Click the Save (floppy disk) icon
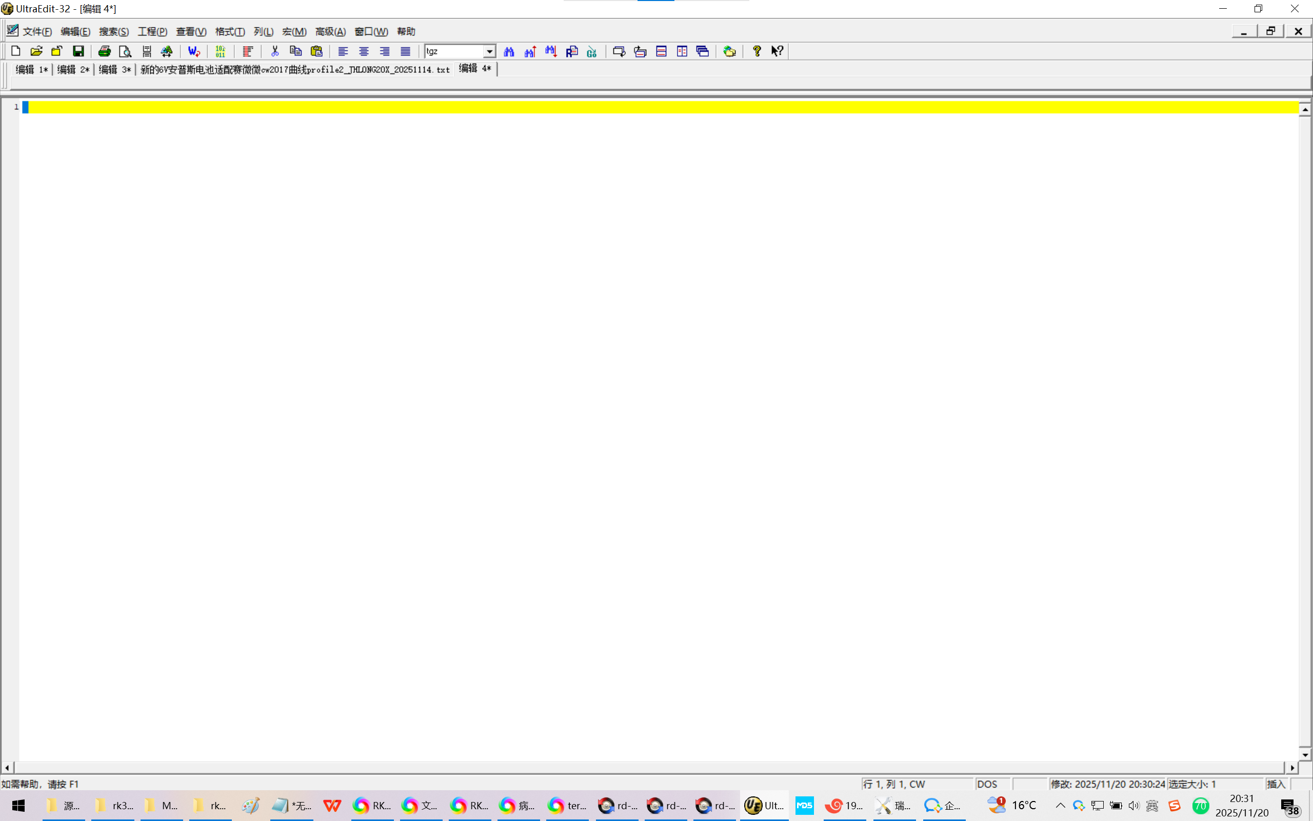The image size is (1313, 821). coord(78,51)
